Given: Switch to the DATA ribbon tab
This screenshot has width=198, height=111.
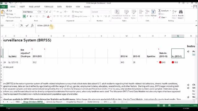Looking at the screenshot, I should [x=59, y=7].
